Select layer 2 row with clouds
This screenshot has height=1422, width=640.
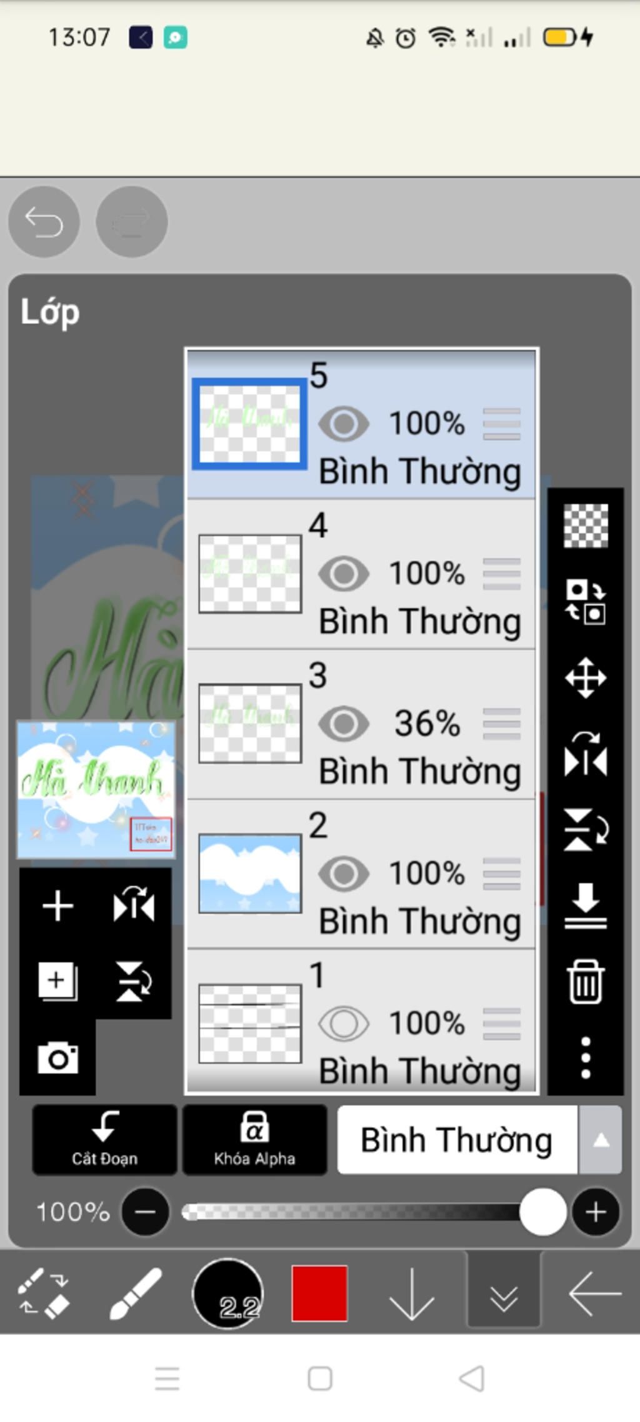(x=361, y=874)
